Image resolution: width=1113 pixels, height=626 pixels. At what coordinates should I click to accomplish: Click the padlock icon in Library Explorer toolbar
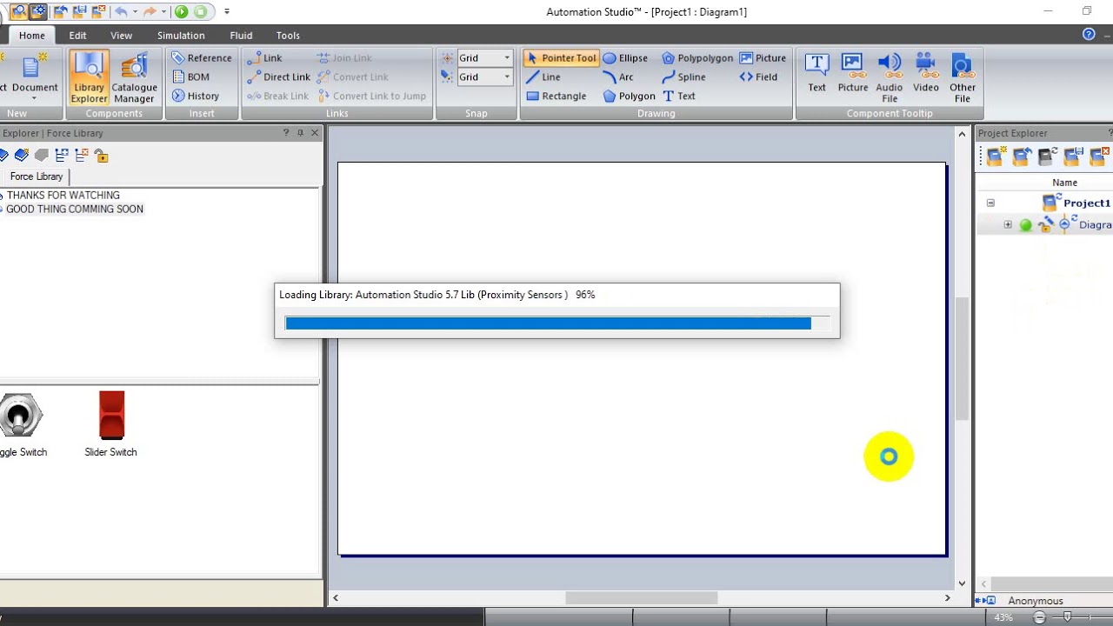pyautogui.click(x=102, y=156)
